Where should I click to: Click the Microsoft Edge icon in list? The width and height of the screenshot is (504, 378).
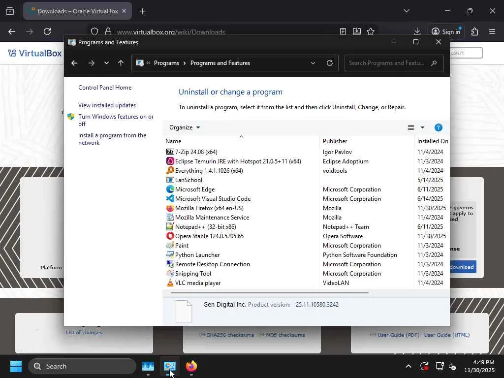click(x=170, y=189)
